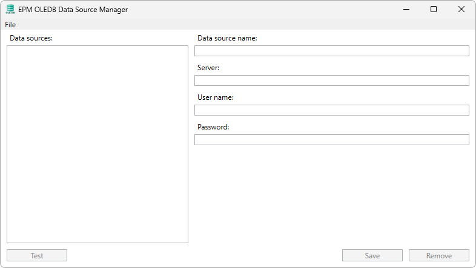Click the Remove button
The height and width of the screenshot is (268, 476).
pyautogui.click(x=439, y=255)
